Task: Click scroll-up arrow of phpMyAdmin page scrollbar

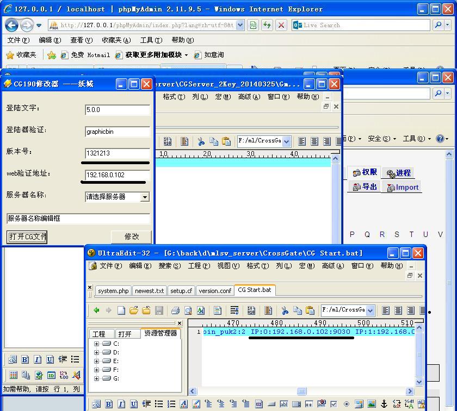Action: 449,154
